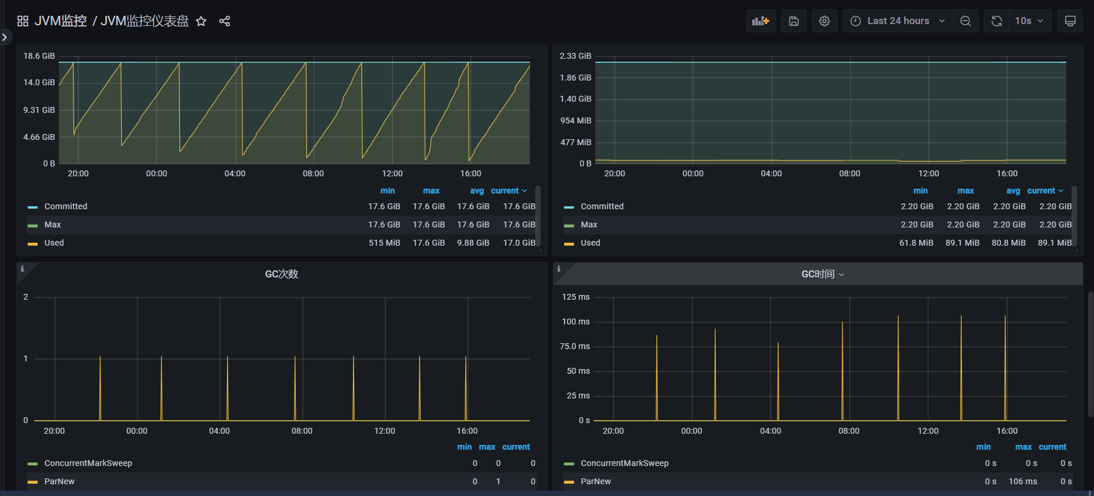Show GC次数 panel info icon
The width and height of the screenshot is (1094, 496).
[x=22, y=269]
